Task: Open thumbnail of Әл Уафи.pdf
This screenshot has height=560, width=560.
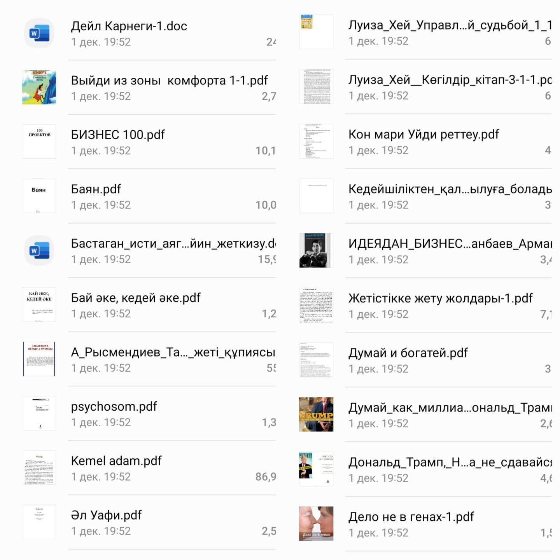Action: point(39,522)
